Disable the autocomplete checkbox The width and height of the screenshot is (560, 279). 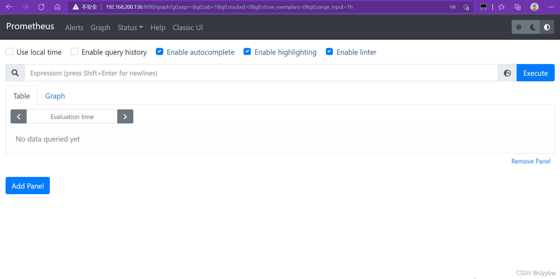coord(159,52)
